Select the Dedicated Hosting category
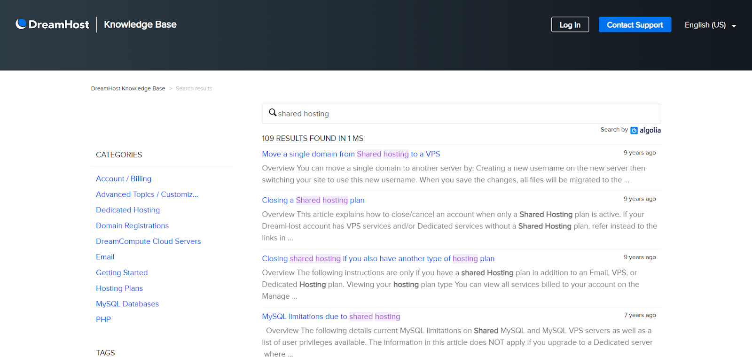The image size is (752, 357). click(x=128, y=210)
